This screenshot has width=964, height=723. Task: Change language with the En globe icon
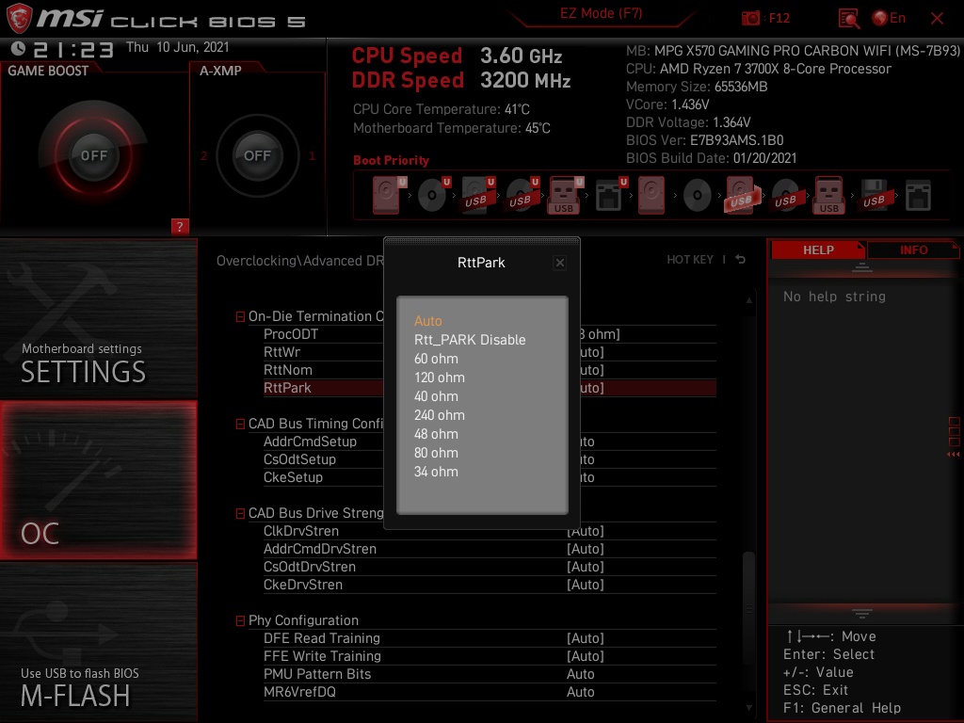pos(889,19)
